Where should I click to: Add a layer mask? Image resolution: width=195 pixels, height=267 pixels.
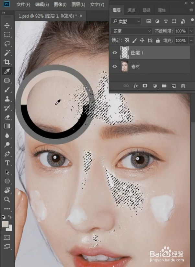point(145,86)
